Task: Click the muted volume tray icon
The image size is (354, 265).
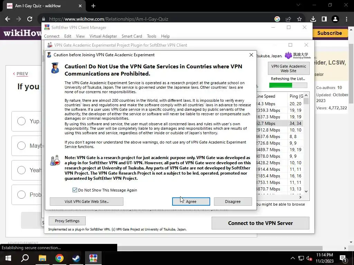Action: 309,258
